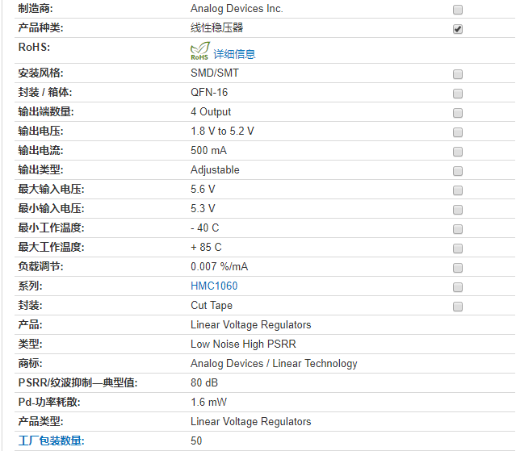Tick the 系列 HMC1060 row checkbox
Image resolution: width=516 pixels, height=451 pixels.
[x=458, y=287]
